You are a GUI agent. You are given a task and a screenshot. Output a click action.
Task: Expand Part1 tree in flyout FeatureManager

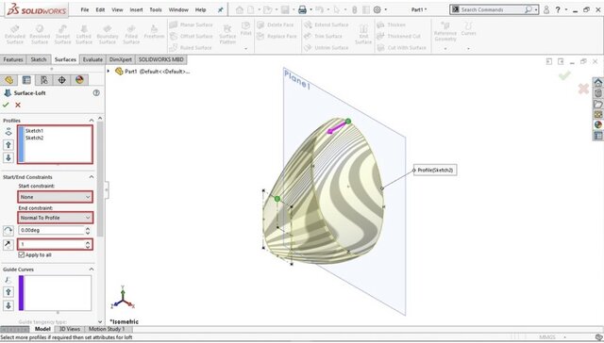click(109, 71)
